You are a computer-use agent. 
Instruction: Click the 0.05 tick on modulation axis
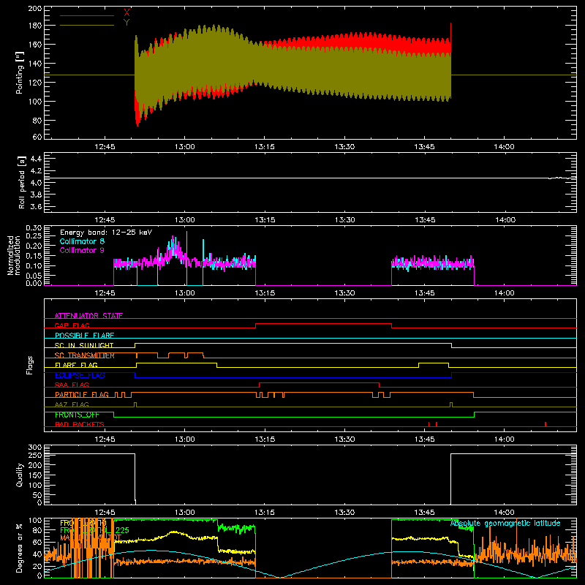click(x=34, y=276)
